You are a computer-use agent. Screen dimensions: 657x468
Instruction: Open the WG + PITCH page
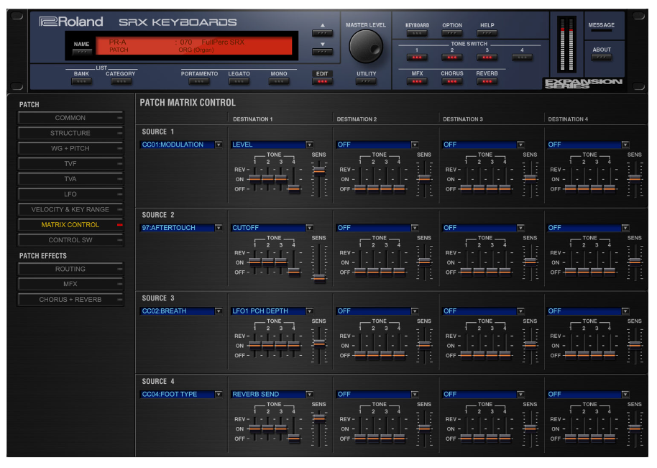pos(70,148)
